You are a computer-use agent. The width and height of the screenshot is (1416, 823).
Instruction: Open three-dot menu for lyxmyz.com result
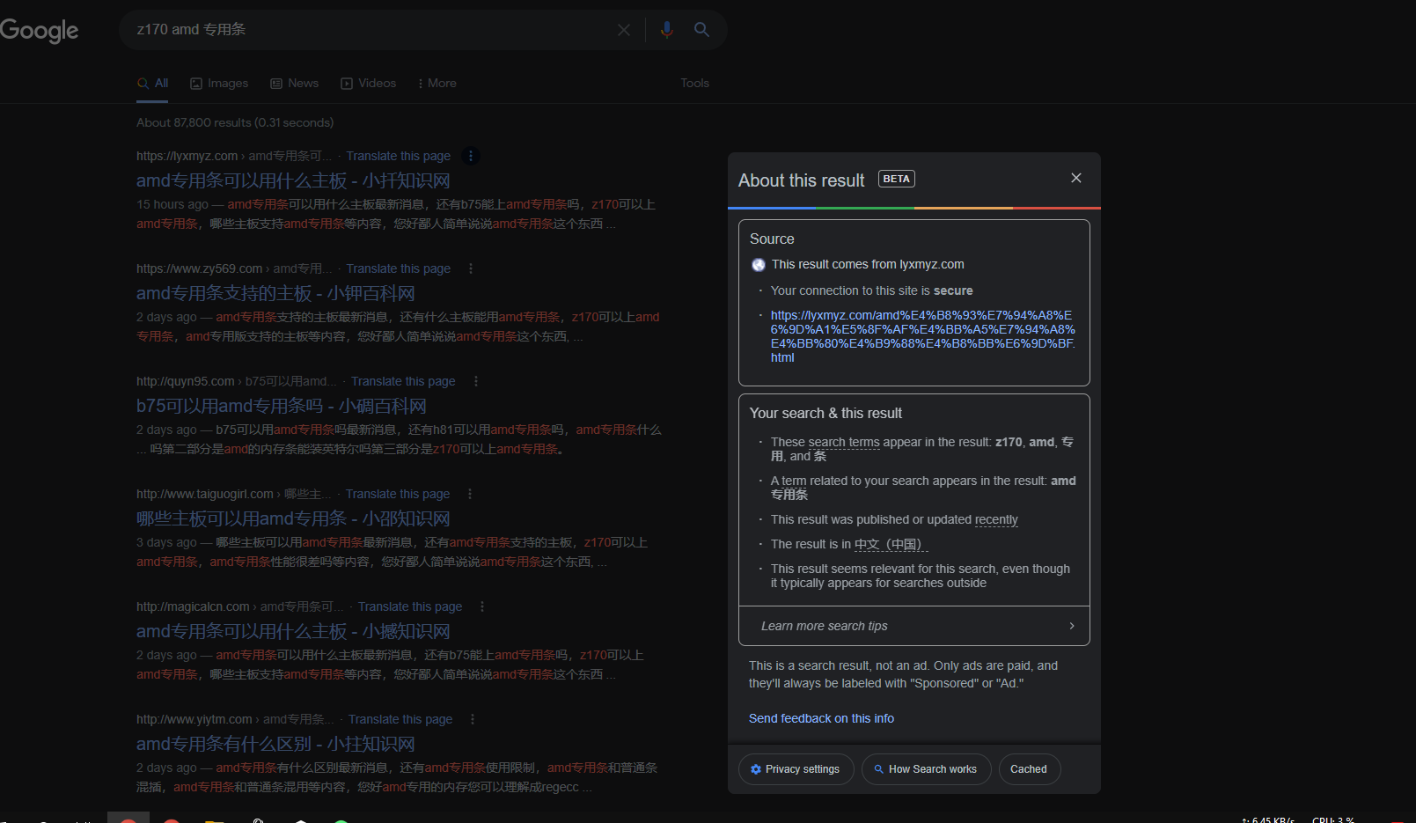point(471,156)
